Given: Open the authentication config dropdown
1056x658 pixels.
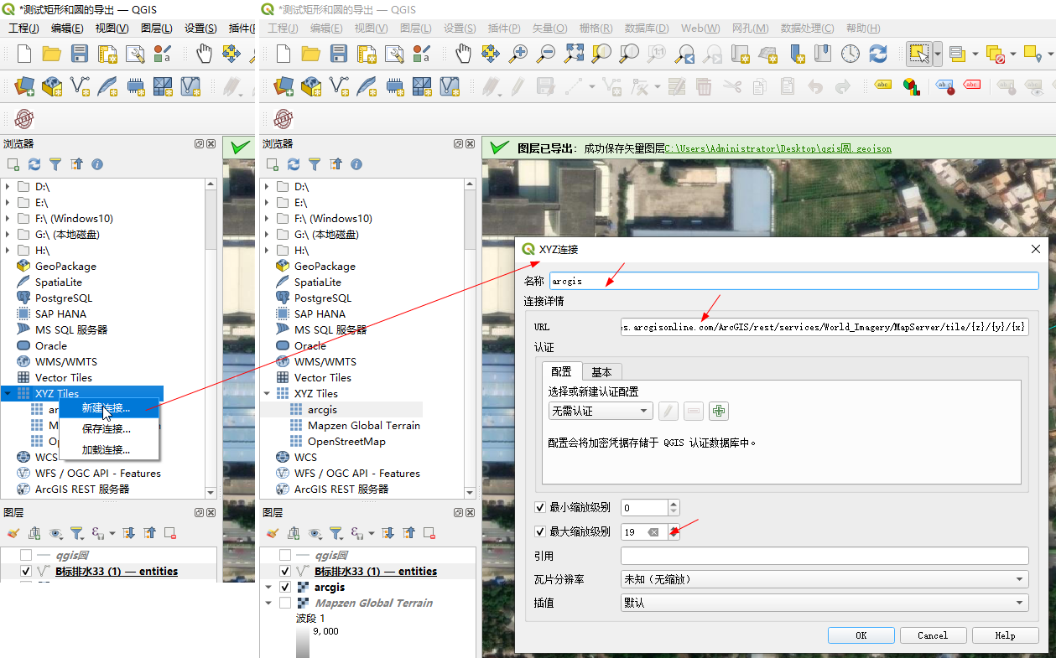Looking at the screenshot, I should coord(600,411).
